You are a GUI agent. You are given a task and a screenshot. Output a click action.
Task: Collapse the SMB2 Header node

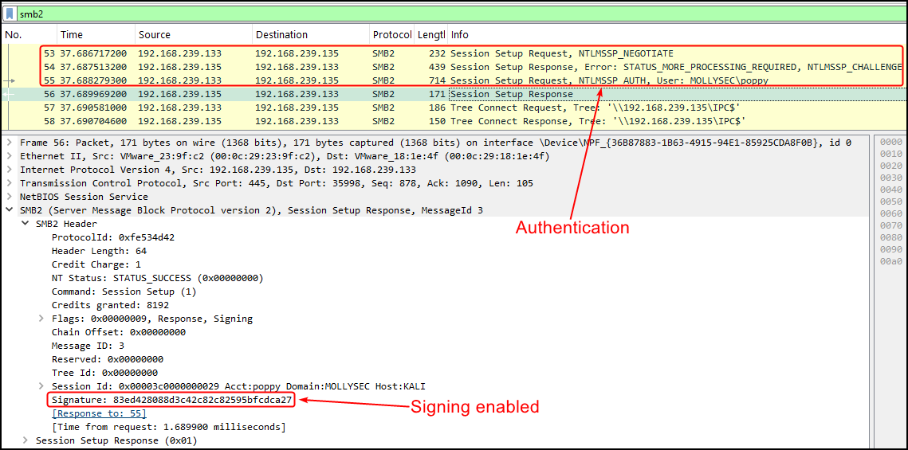(25, 224)
